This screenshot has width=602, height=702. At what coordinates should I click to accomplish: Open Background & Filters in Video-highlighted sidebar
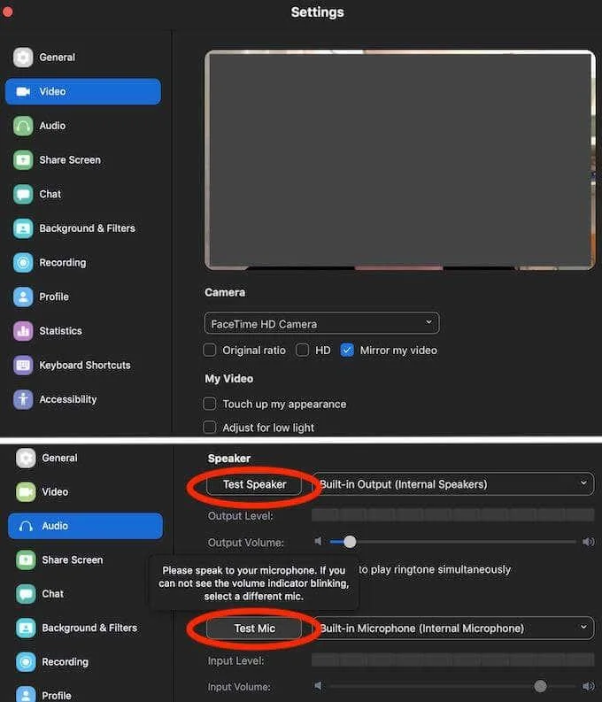click(x=74, y=228)
